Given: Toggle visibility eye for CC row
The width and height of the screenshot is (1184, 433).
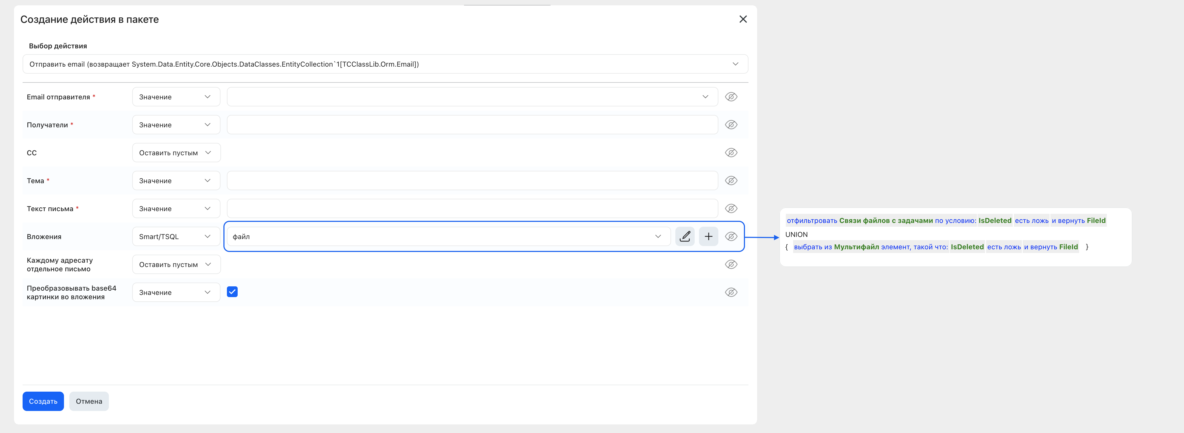Looking at the screenshot, I should 731,153.
